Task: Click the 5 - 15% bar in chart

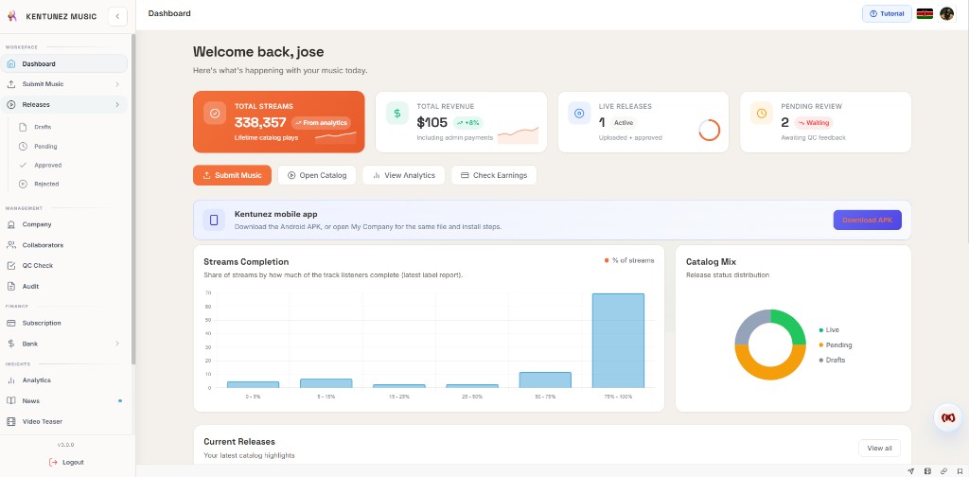Action: pyautogui.click(x=326, y=383)
